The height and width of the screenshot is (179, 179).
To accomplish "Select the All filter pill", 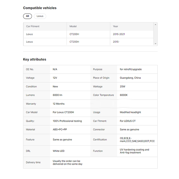I will [27, 16].
